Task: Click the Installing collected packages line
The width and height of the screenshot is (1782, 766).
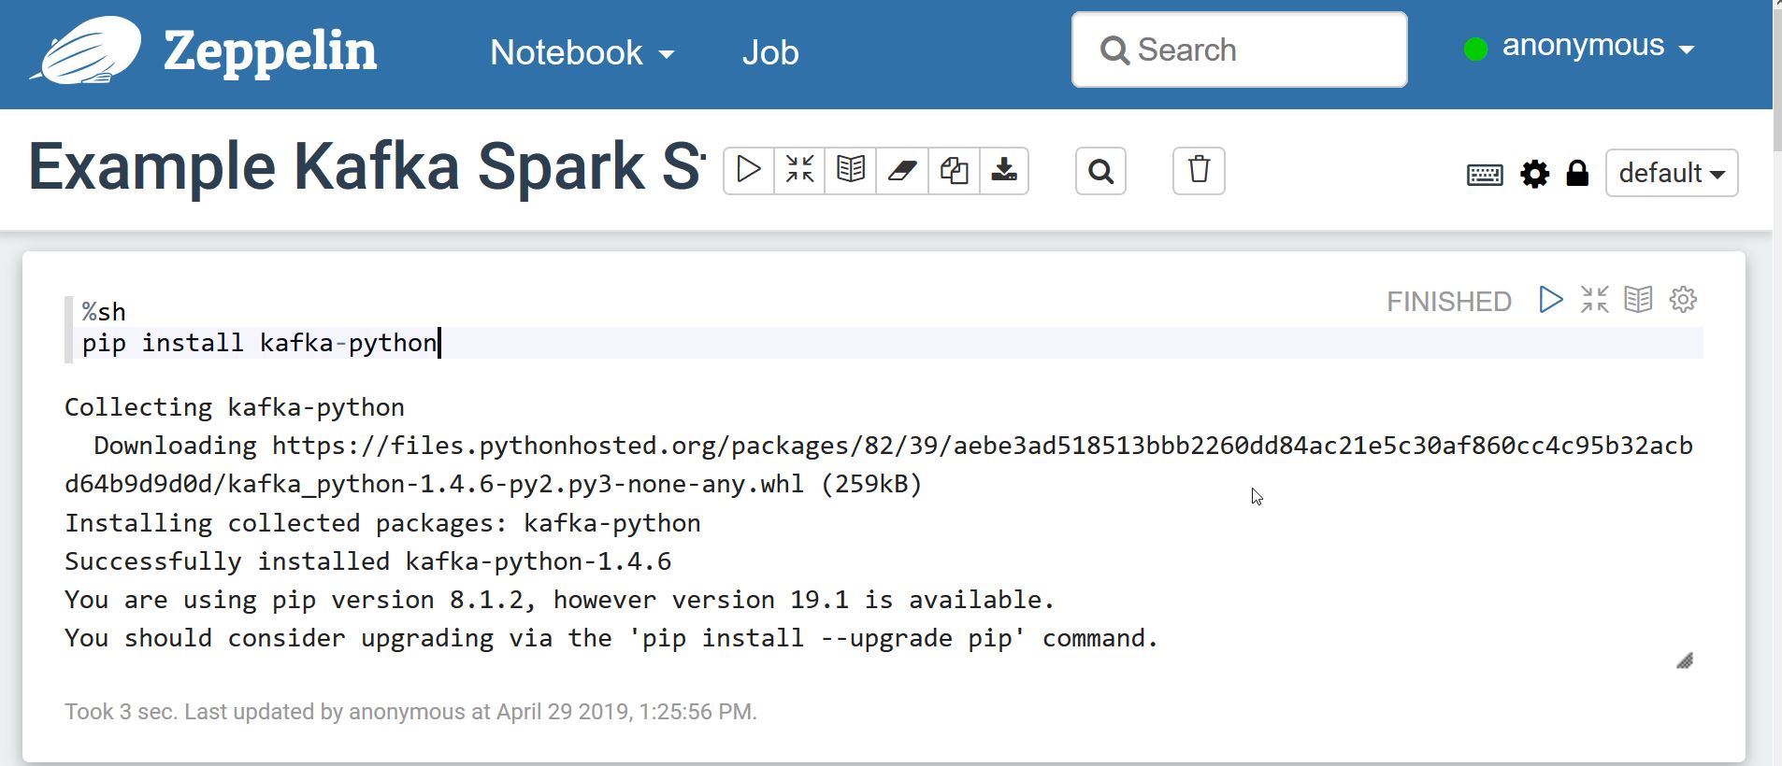Action: [x=382, y=523]
